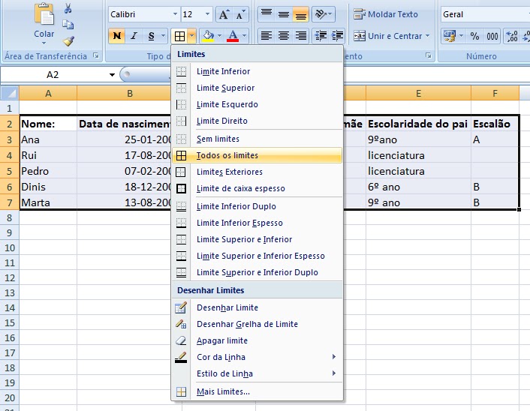Click the accounting currency format icon
This screenshot has height=411, width=530.
pos(450,36)
